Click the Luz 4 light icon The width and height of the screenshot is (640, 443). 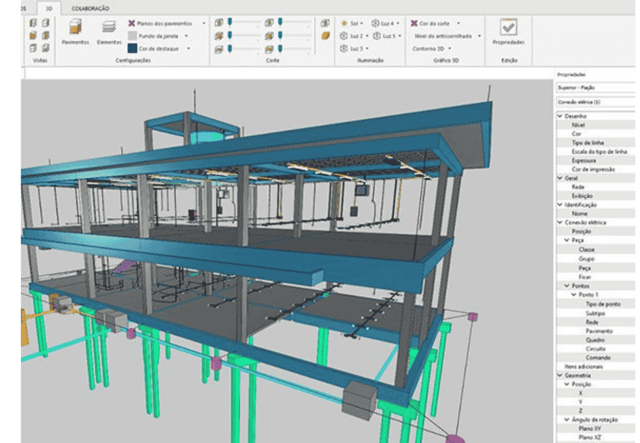[x=375, y=23]
